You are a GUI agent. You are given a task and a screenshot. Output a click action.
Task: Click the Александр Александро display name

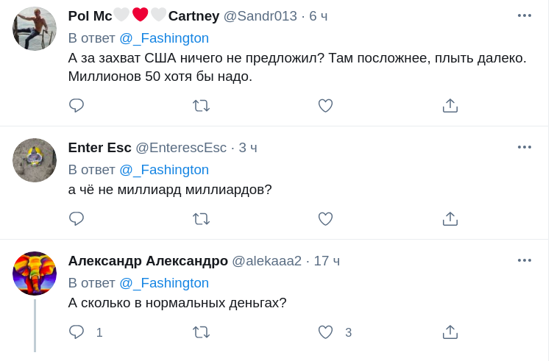148,261
